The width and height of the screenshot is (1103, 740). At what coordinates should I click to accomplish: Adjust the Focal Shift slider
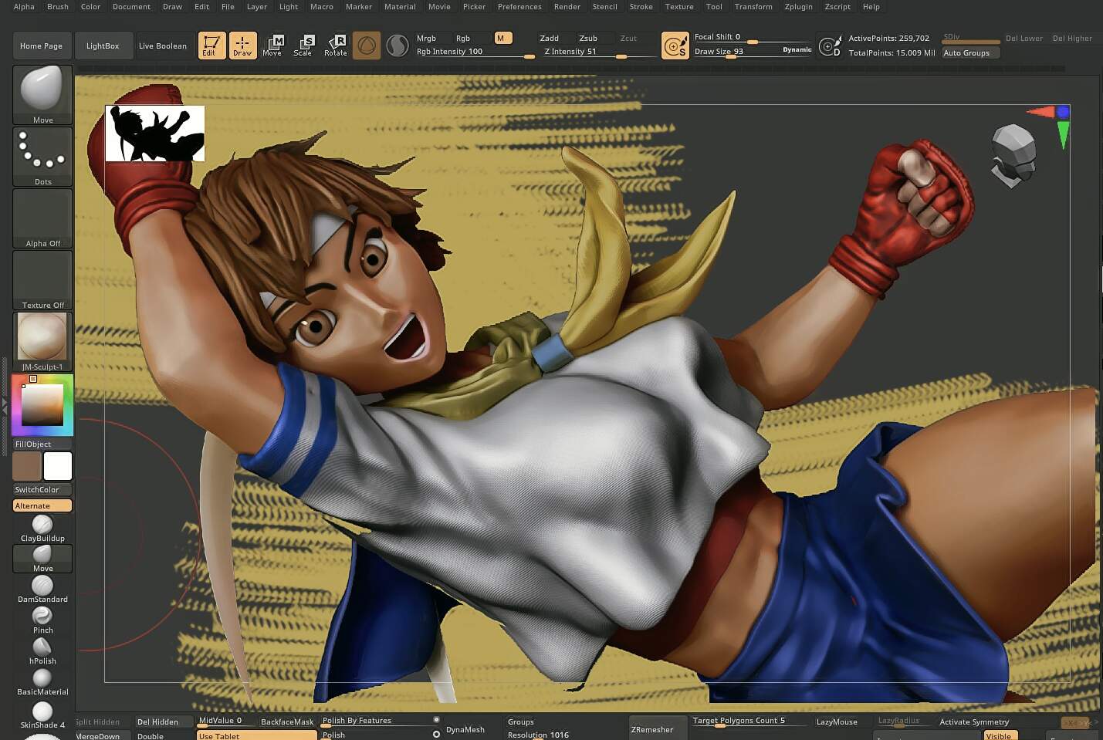click(x=753, y=38)
